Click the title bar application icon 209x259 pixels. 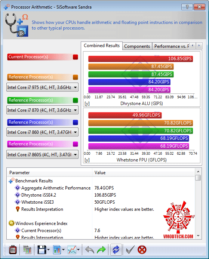[x=7, y=7]
